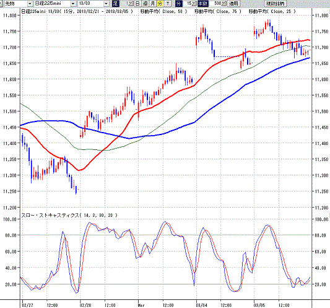Click the 足 candle field with value 1

pos(124,3)
